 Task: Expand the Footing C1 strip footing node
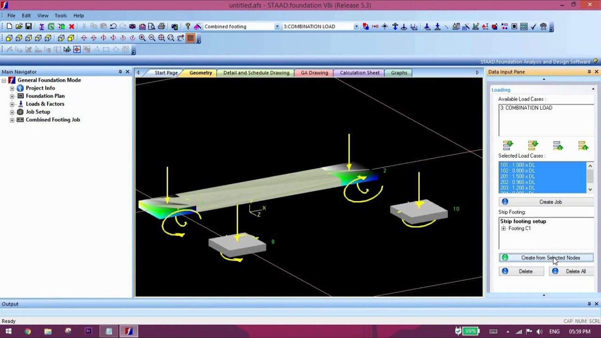[503, 229]
